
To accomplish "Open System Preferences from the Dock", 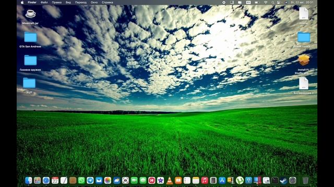I will [x=292, y=180].
